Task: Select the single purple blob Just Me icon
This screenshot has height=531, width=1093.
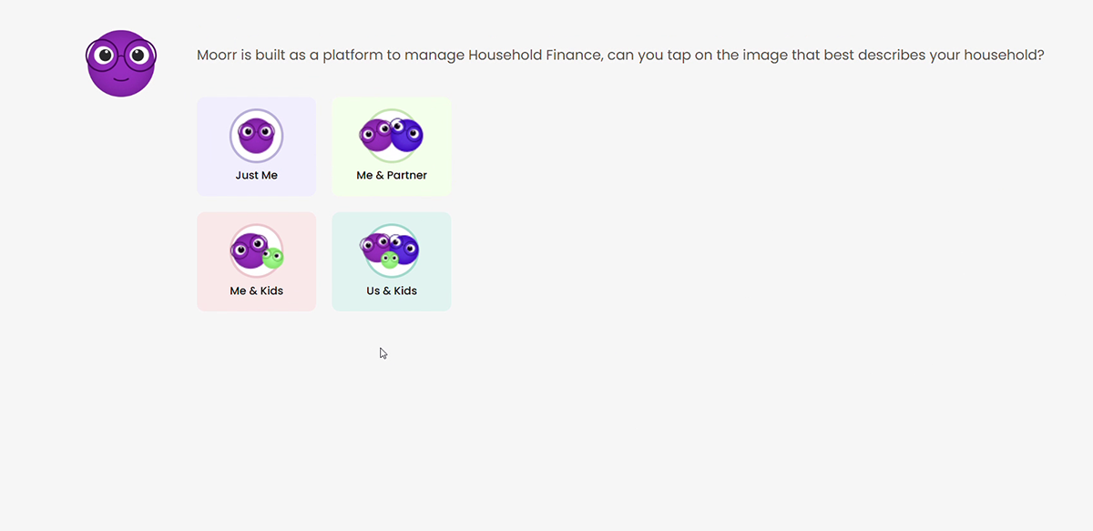Action: [257, 136]
